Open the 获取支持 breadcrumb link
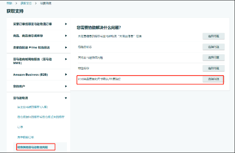This screenshot has width=235, height=153. click(26, 3)
